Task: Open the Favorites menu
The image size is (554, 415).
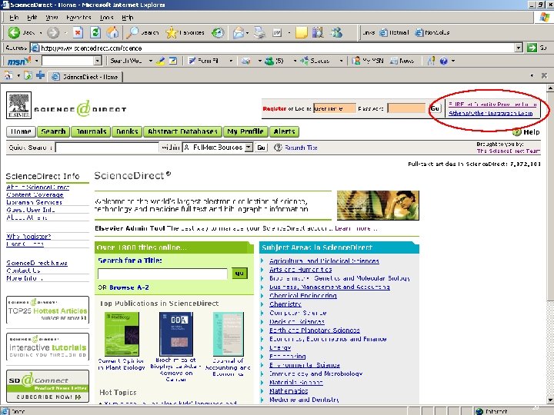Action: 78,17
